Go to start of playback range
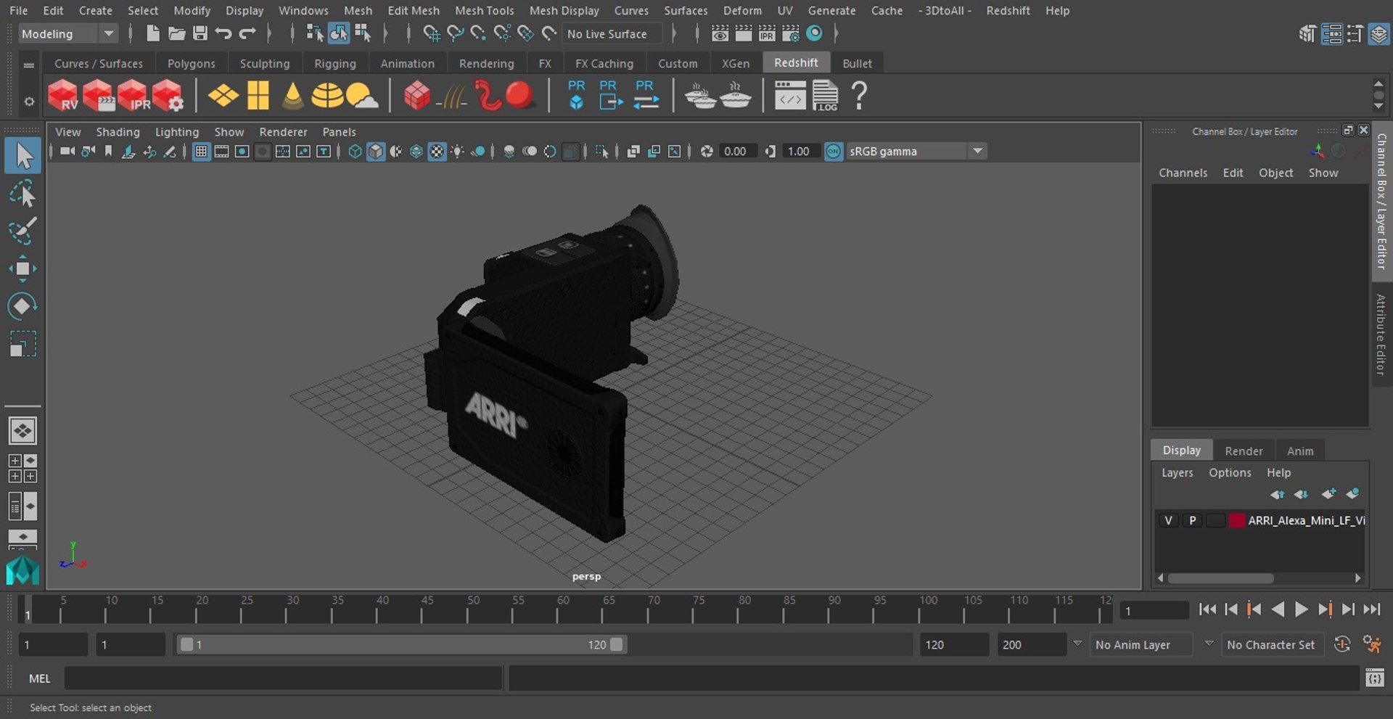Image resolution: width=1393 pixels, height=719 pixels. (x=1207, y=609)
